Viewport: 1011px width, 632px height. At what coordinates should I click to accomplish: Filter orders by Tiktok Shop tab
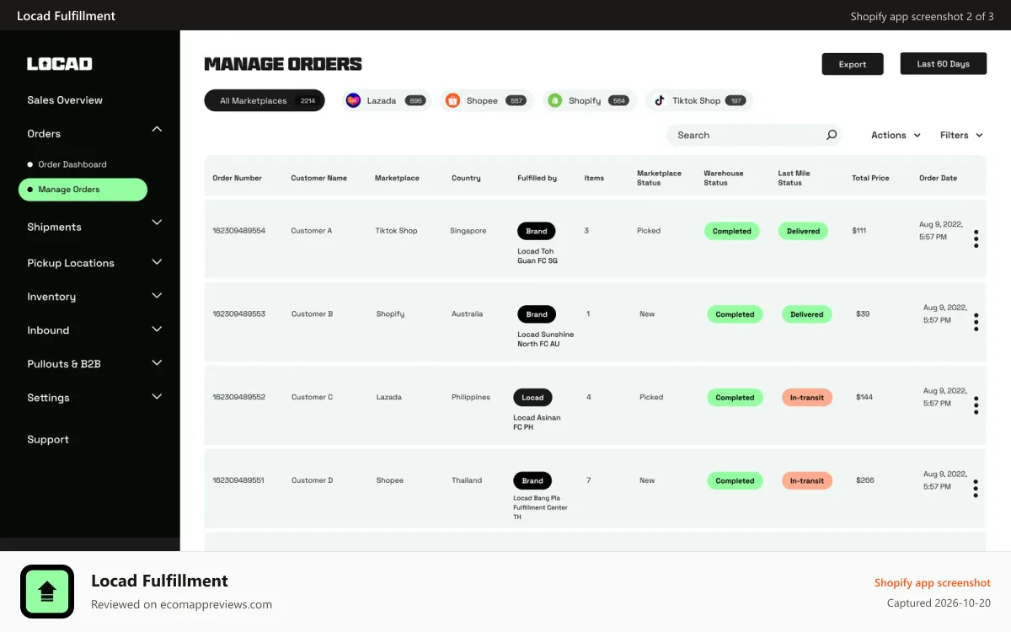[x=699, y=100]
